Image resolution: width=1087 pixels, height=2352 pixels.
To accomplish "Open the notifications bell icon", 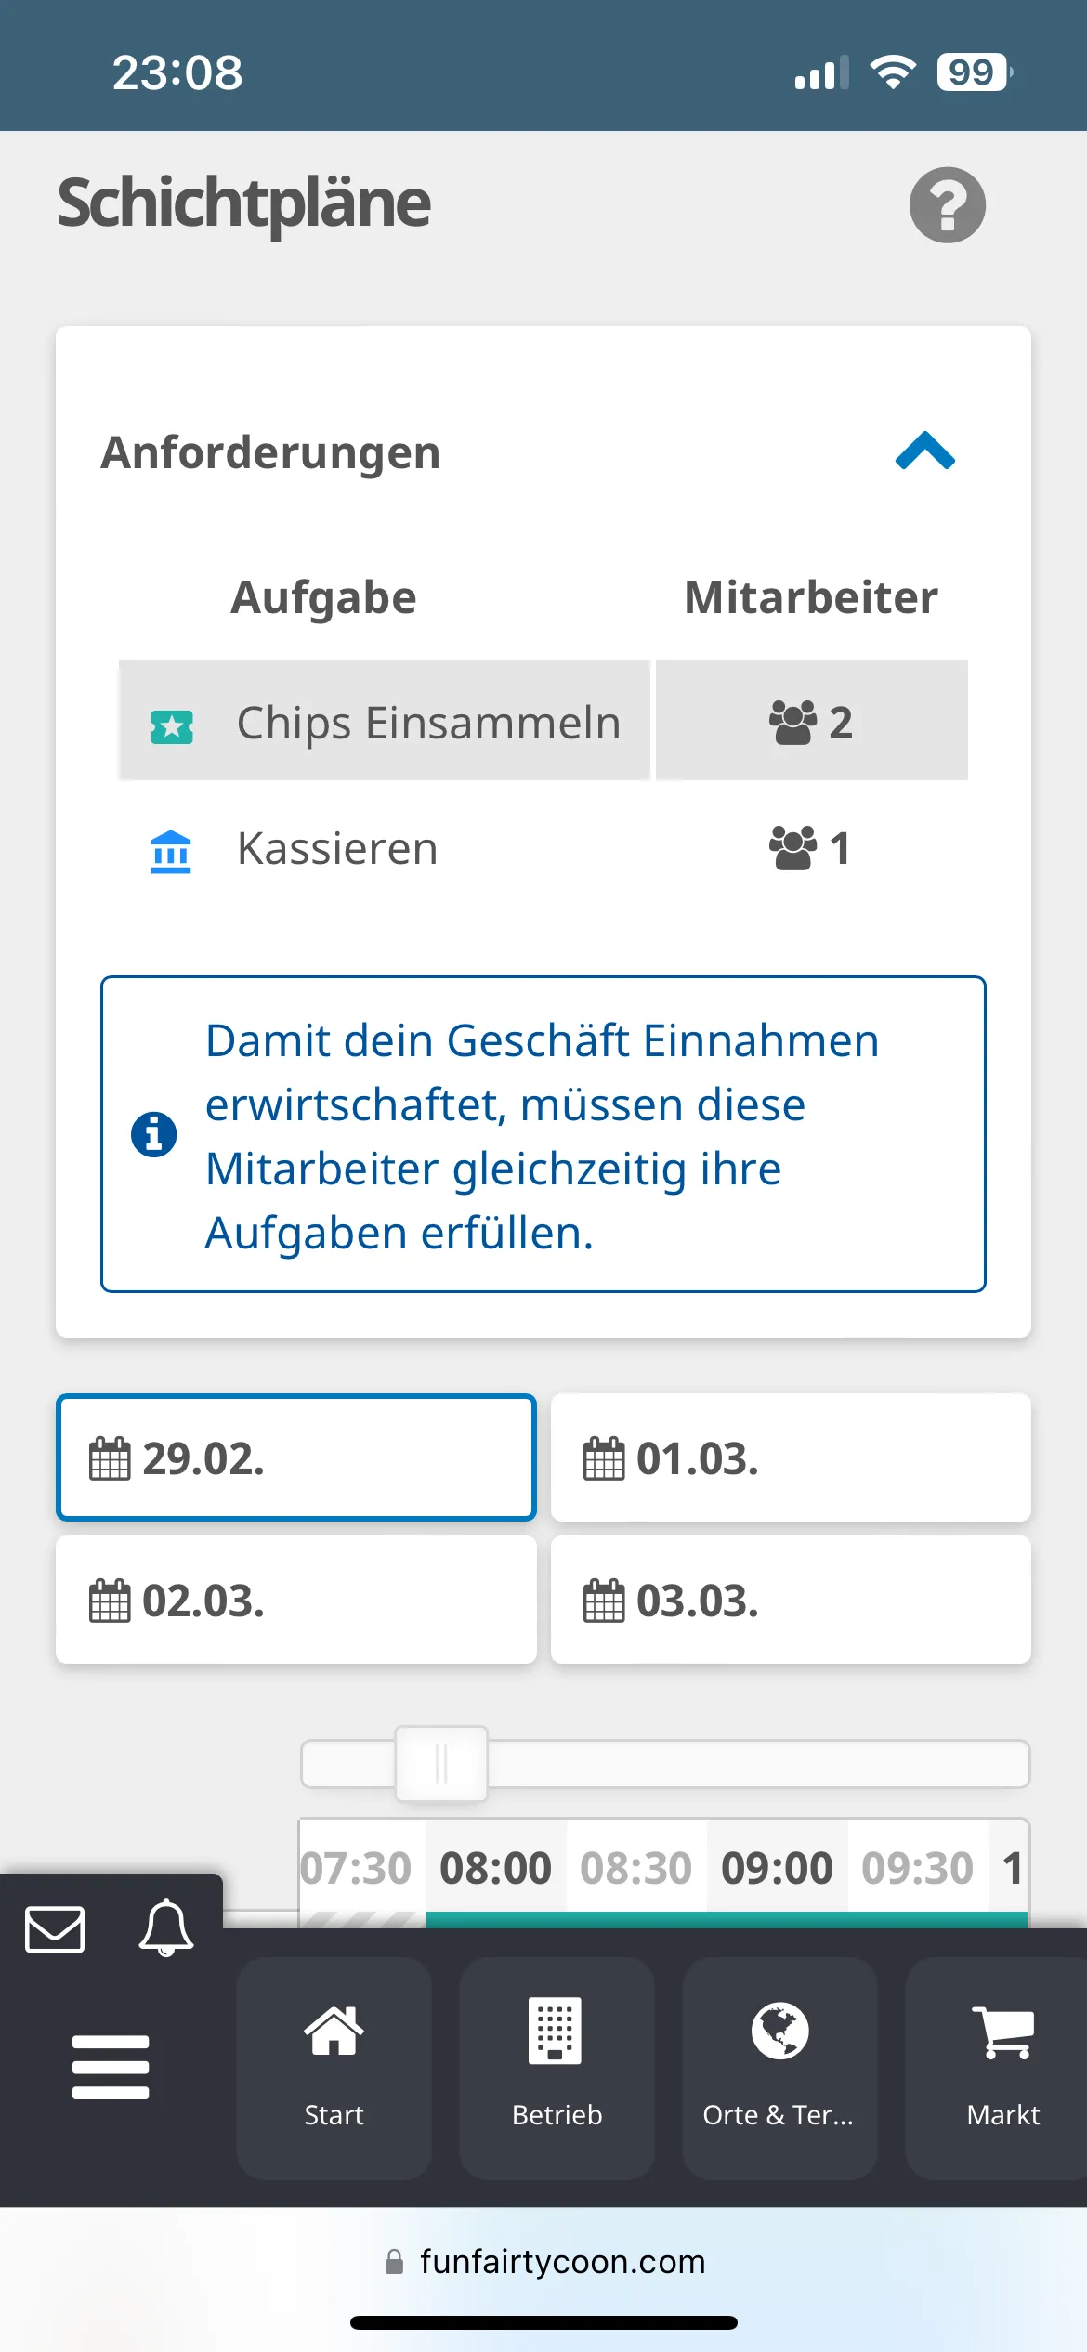I will point(166,1927).
